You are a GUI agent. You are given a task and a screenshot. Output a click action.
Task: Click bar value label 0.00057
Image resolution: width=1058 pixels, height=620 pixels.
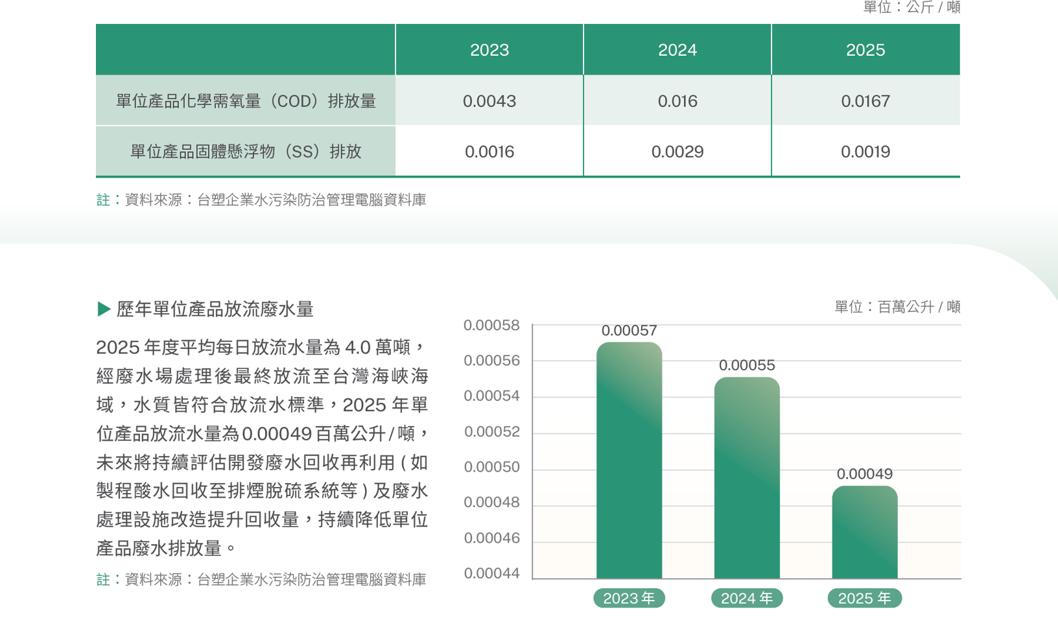(629, 331)
